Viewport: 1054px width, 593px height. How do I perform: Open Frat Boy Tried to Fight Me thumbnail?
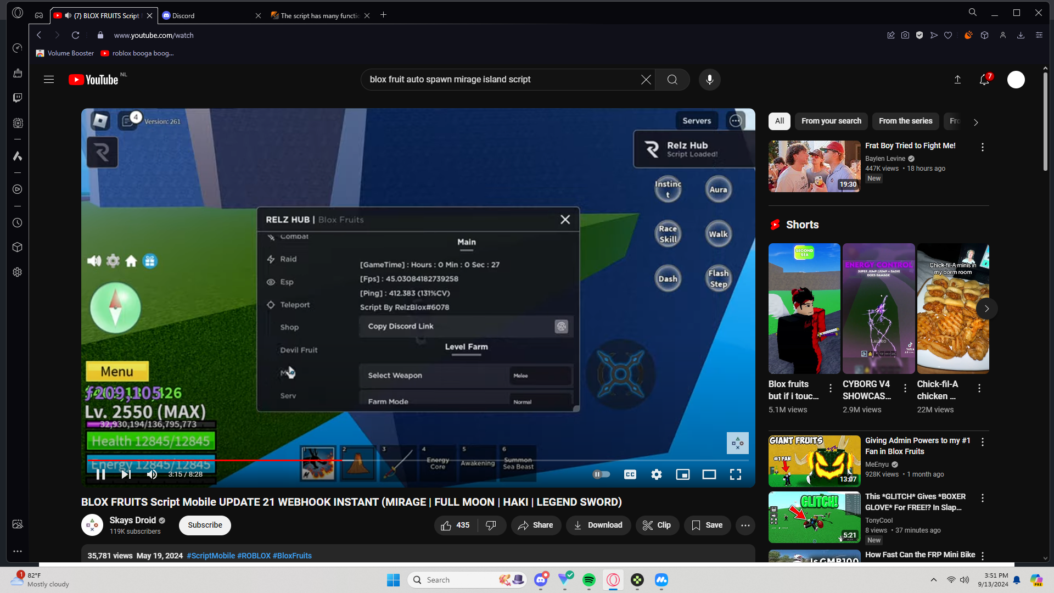[x=815, y=166]
